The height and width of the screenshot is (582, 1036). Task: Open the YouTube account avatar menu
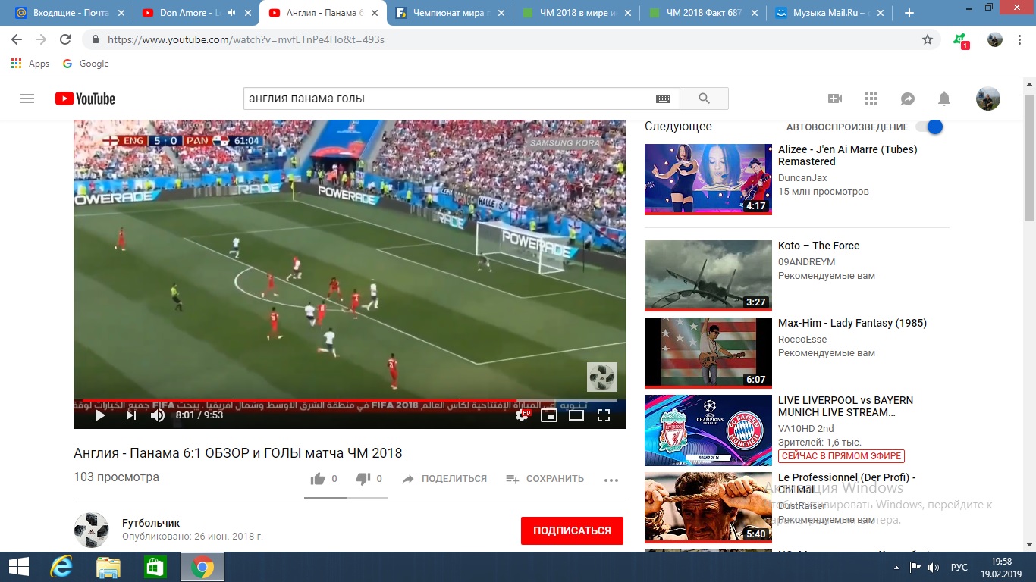pos(987,99)
